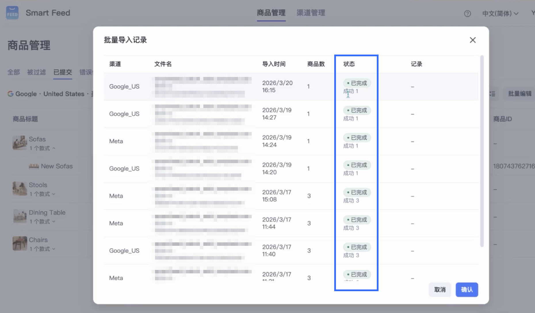Select the 全部 filter tab
Image resolution: width=535 pixels, height=313 pixels.
(14, 72)
